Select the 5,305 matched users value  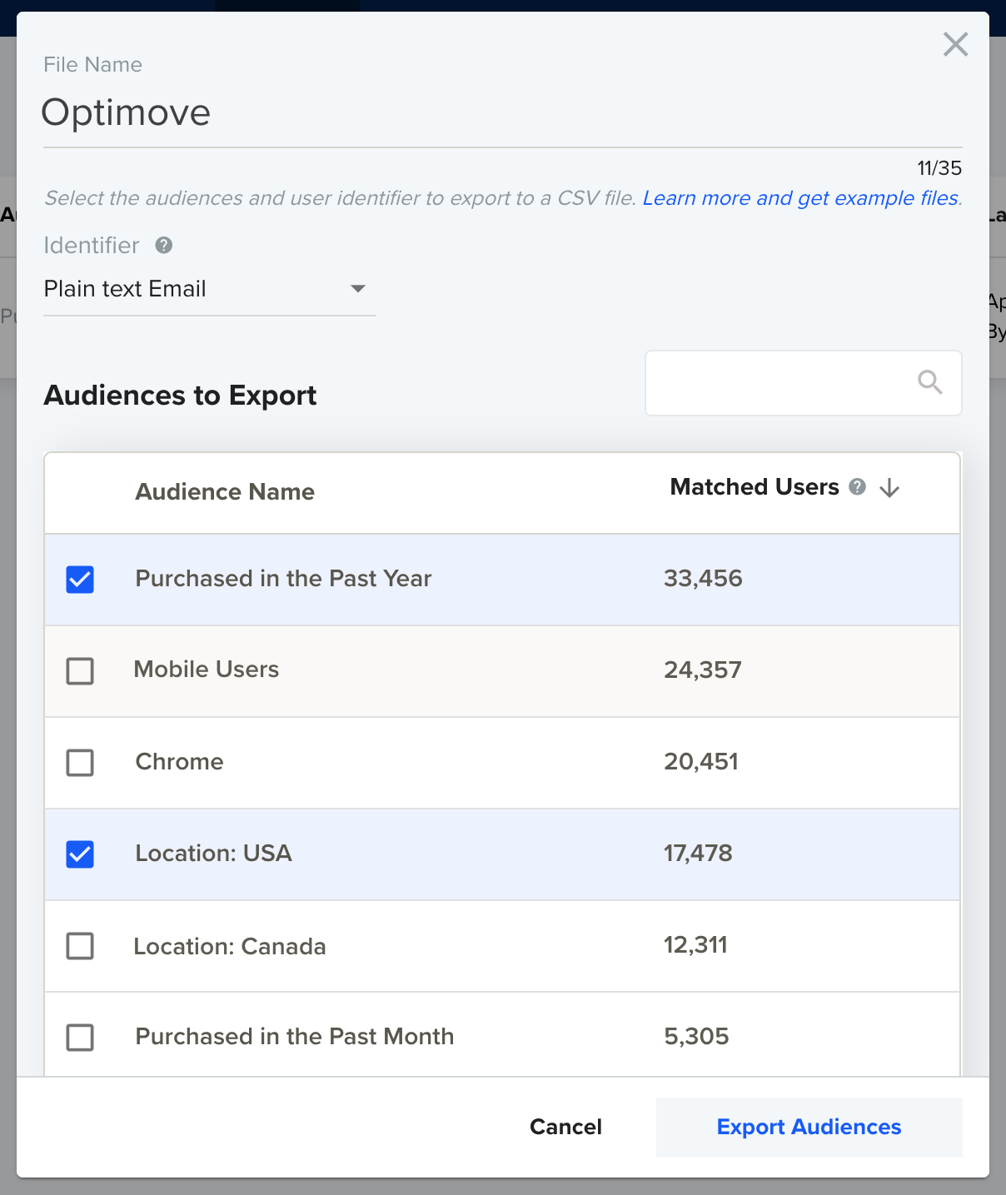click(696, 1037)
